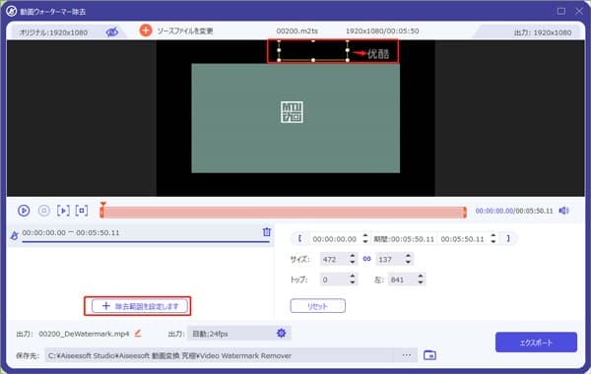
Task: Click the video preview center logo
Action: pos(292,112)
